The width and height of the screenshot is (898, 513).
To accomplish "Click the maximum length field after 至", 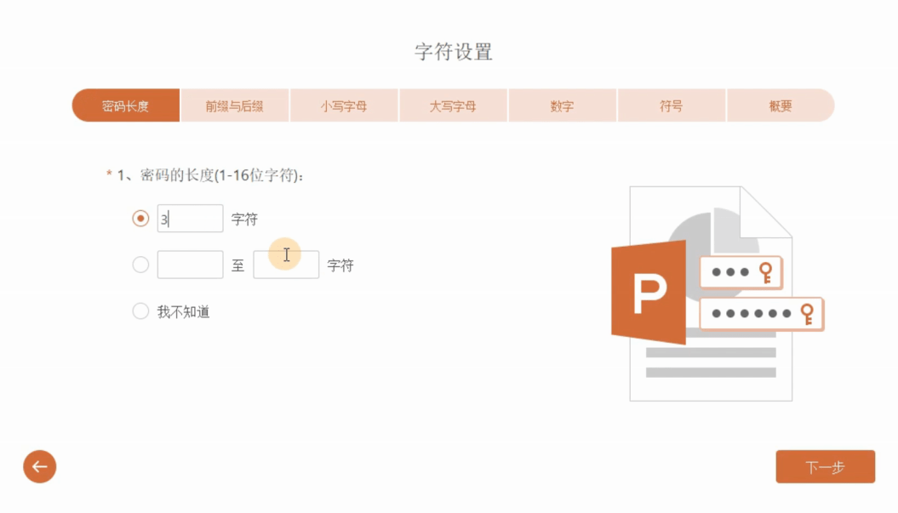I will click(x=286, y=265).
